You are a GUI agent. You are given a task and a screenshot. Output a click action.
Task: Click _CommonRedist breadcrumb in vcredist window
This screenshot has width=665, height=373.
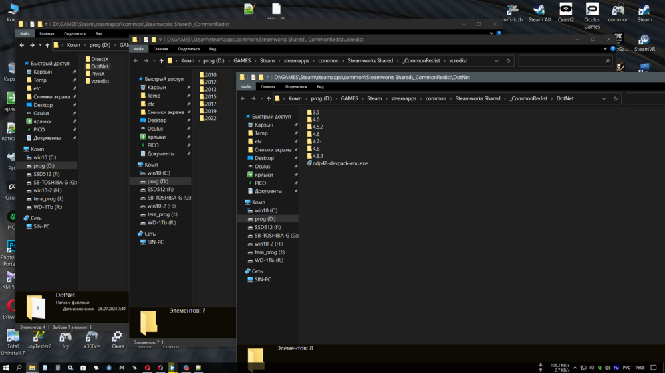421,61
